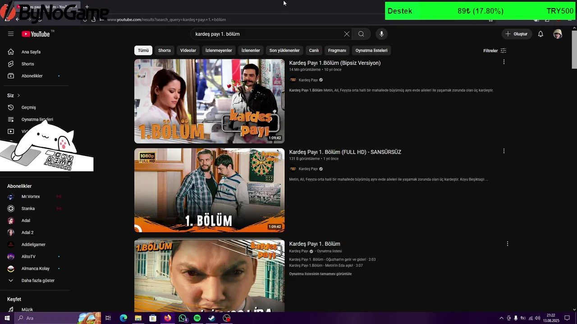The image size is (577, 324).
Task: Start voice search with microphone icon
Action: click(381, 34)
